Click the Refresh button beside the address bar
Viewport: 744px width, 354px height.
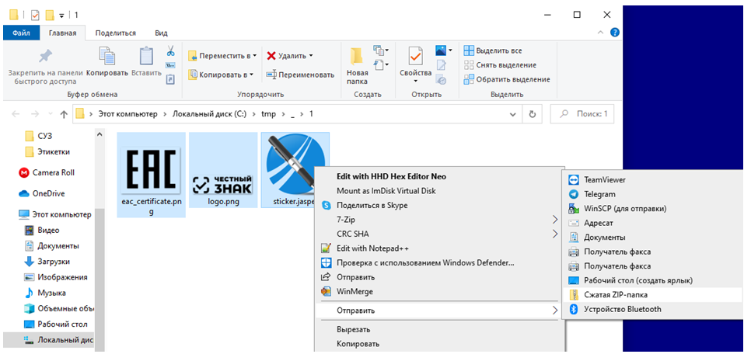(x=533, y=114)
